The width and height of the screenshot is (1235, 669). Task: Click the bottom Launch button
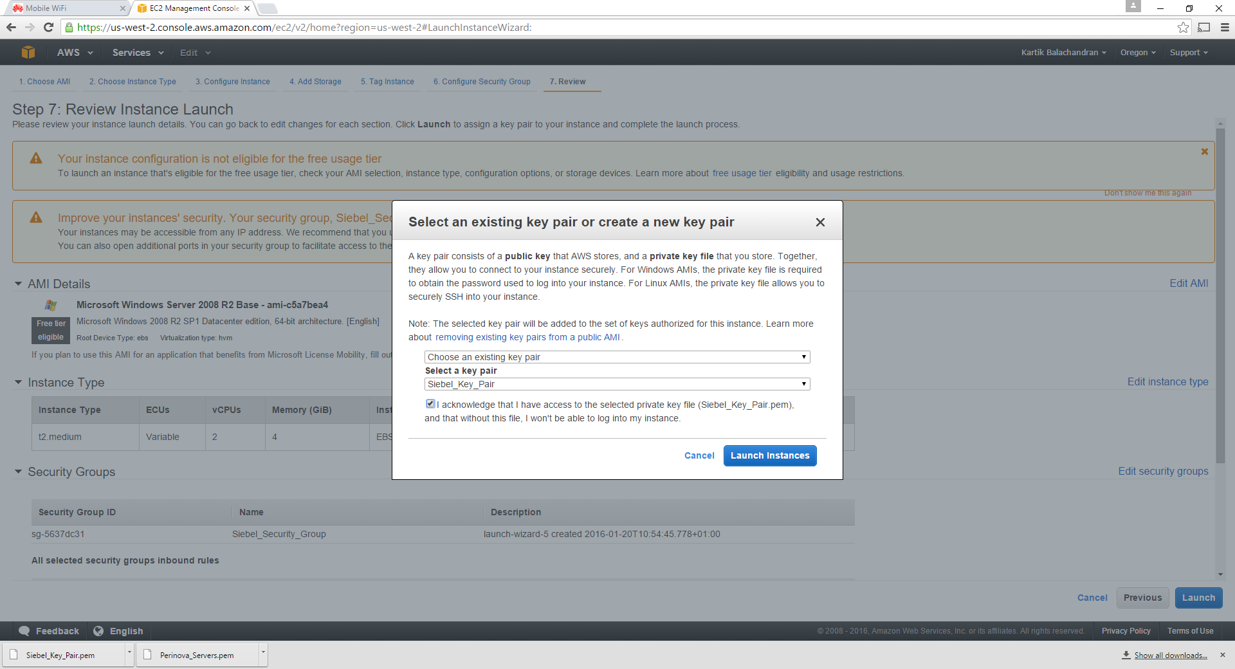coord(1198,598)
